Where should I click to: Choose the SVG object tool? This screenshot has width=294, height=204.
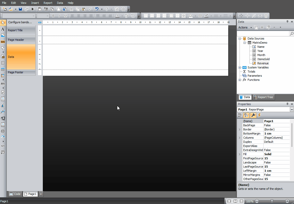click(3, 42)
